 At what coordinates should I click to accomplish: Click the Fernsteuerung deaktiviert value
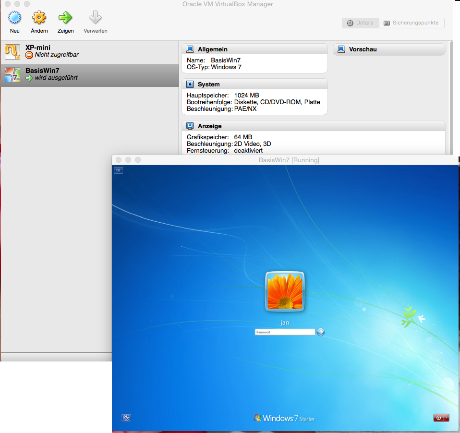click(x=248, y=151)
